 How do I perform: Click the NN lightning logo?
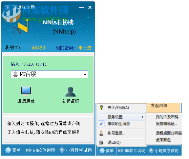[x=21, y=26]
